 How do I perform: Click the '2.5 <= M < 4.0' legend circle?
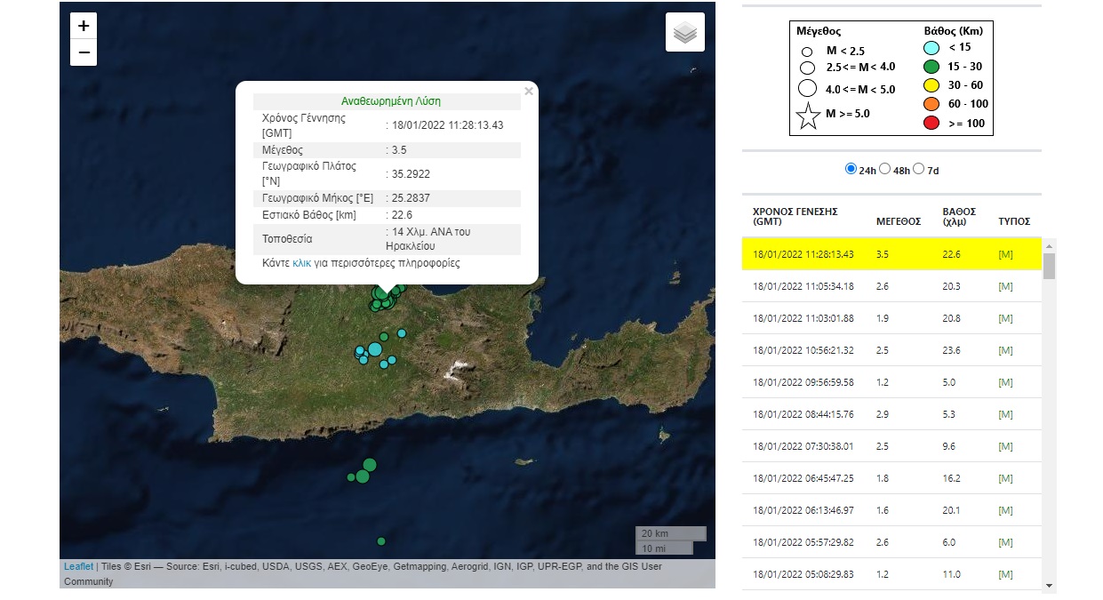point(807,68)
